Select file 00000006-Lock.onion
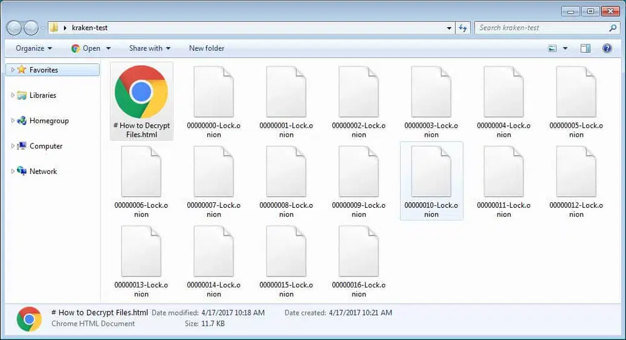 click(141, 182)
